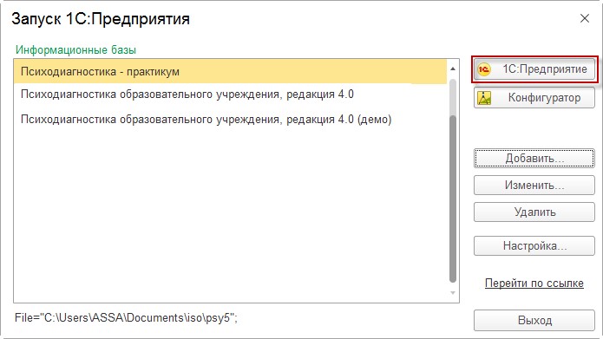603x339 pixels.
Task: Click the yellow 1C logo icon
Action: click(484, 69)
